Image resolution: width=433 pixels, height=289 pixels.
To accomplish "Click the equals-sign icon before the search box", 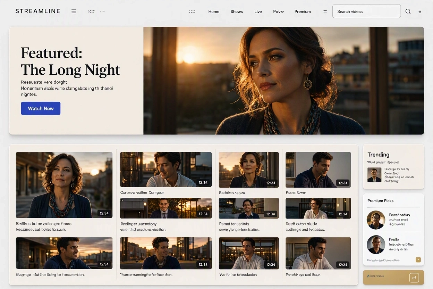I will pos(325,11).
